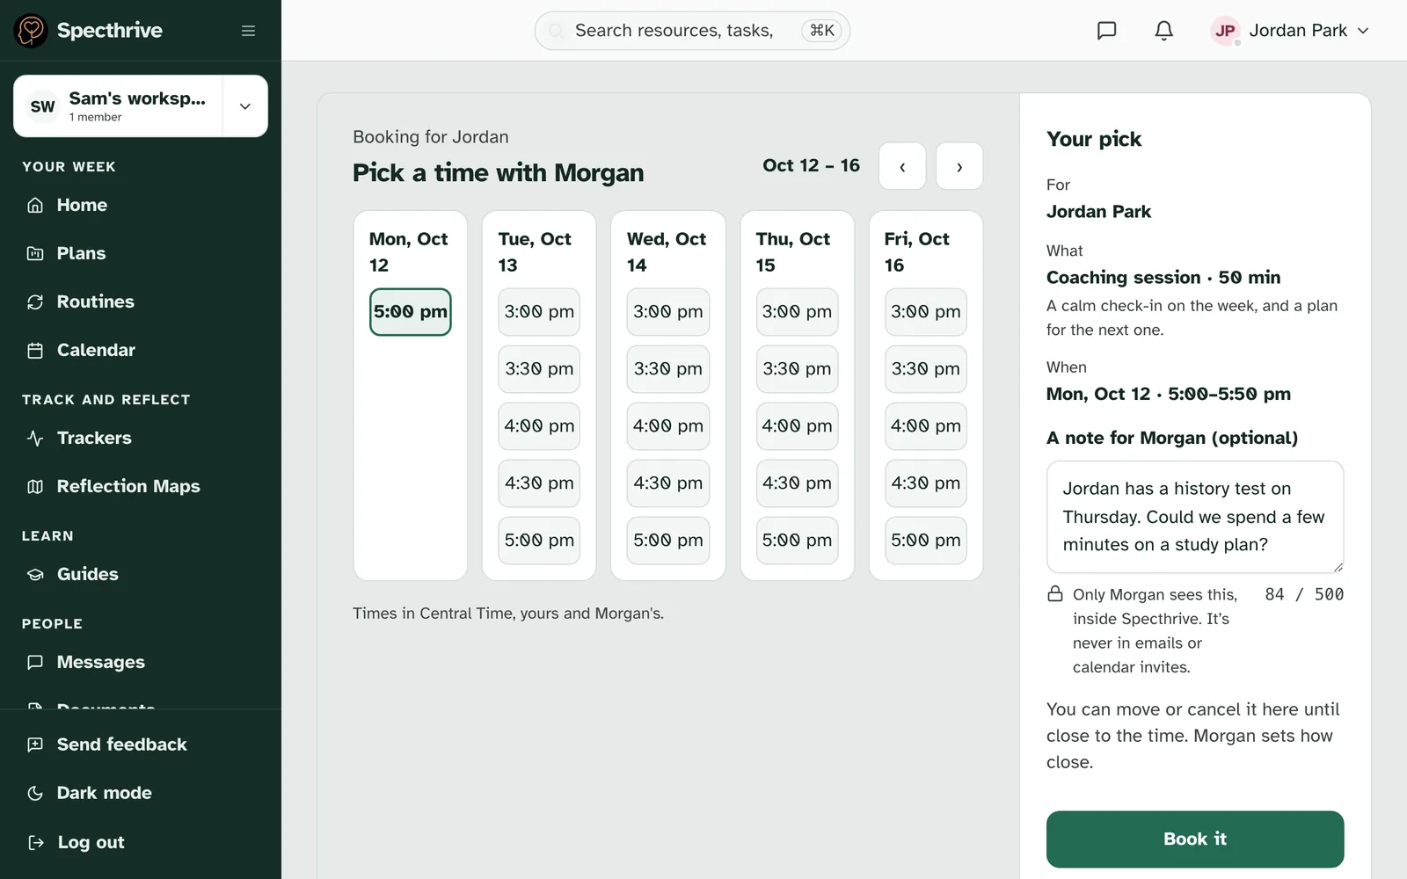Click the ⌘K shortcut badge
Image resolution: width=1407 pixels, height=879 pixels.
point(821,31)
